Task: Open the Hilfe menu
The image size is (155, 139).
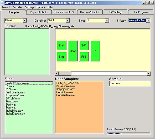Action: (50, 7)
